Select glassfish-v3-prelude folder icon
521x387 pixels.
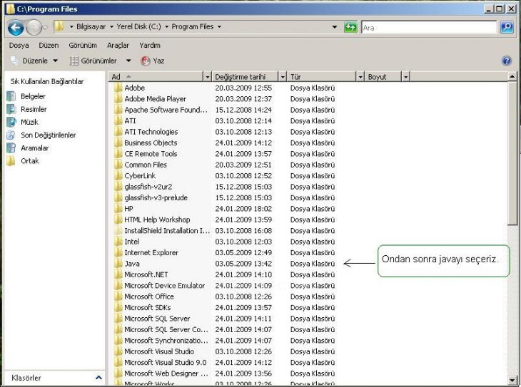point(118,197)
